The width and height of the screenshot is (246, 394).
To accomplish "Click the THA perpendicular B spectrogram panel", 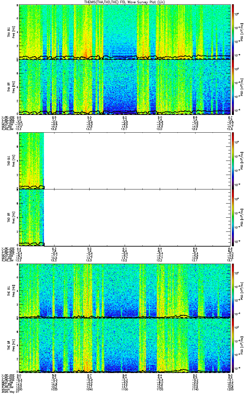I will (125, 32).
